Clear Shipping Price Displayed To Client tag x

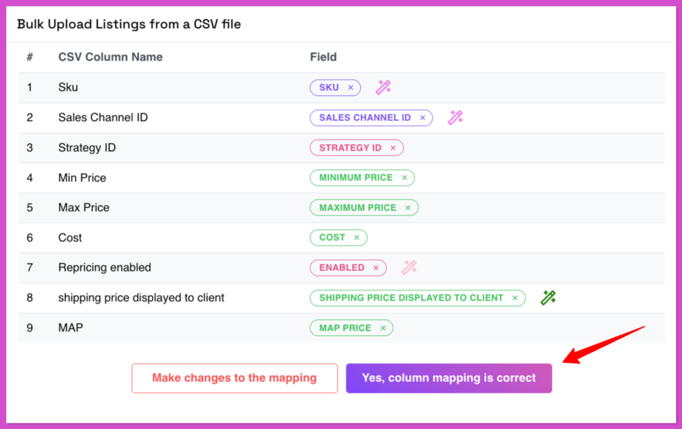click(x=515, y=298)
